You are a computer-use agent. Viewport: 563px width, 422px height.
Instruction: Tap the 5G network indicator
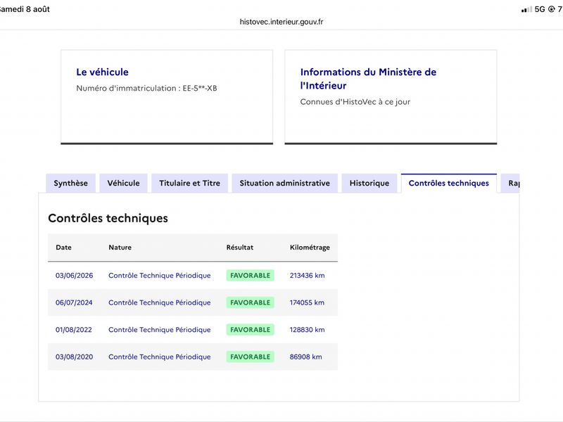[x=540, y=9]
